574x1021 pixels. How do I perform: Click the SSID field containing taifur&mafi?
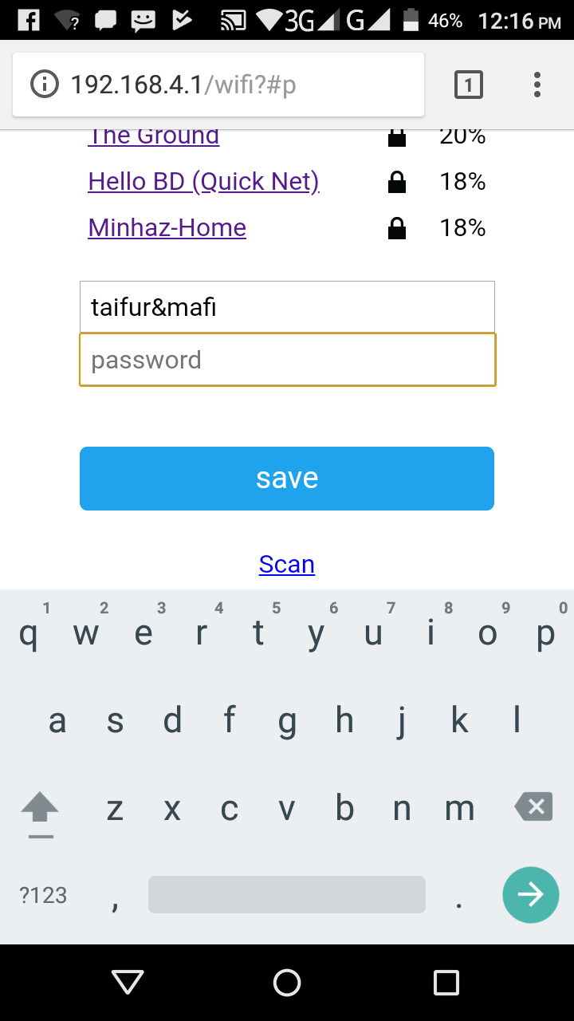[287, 307]
